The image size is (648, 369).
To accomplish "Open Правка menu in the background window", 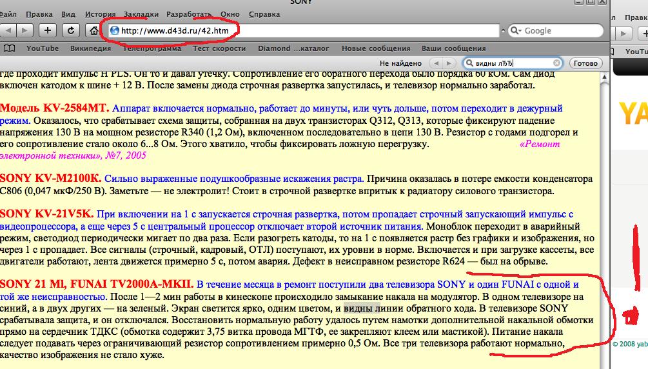I will [x=636, y=17].
